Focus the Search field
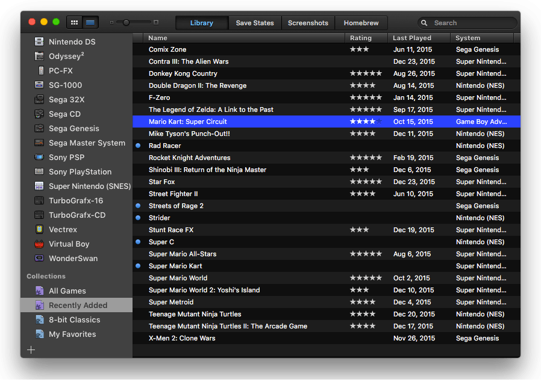541x388 pixels. (x=467, y=23)
